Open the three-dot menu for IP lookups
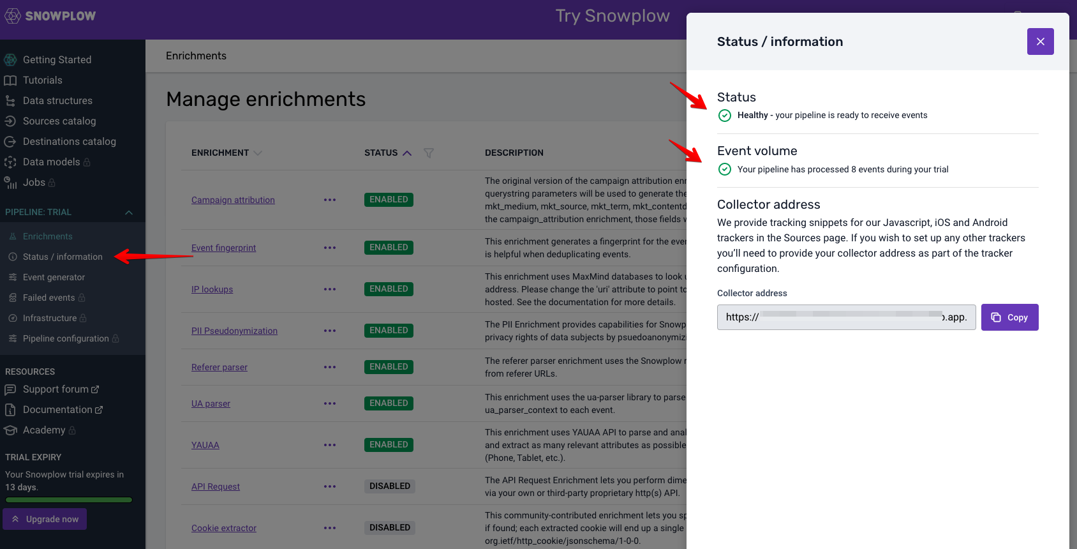 (x=330, y=289)
